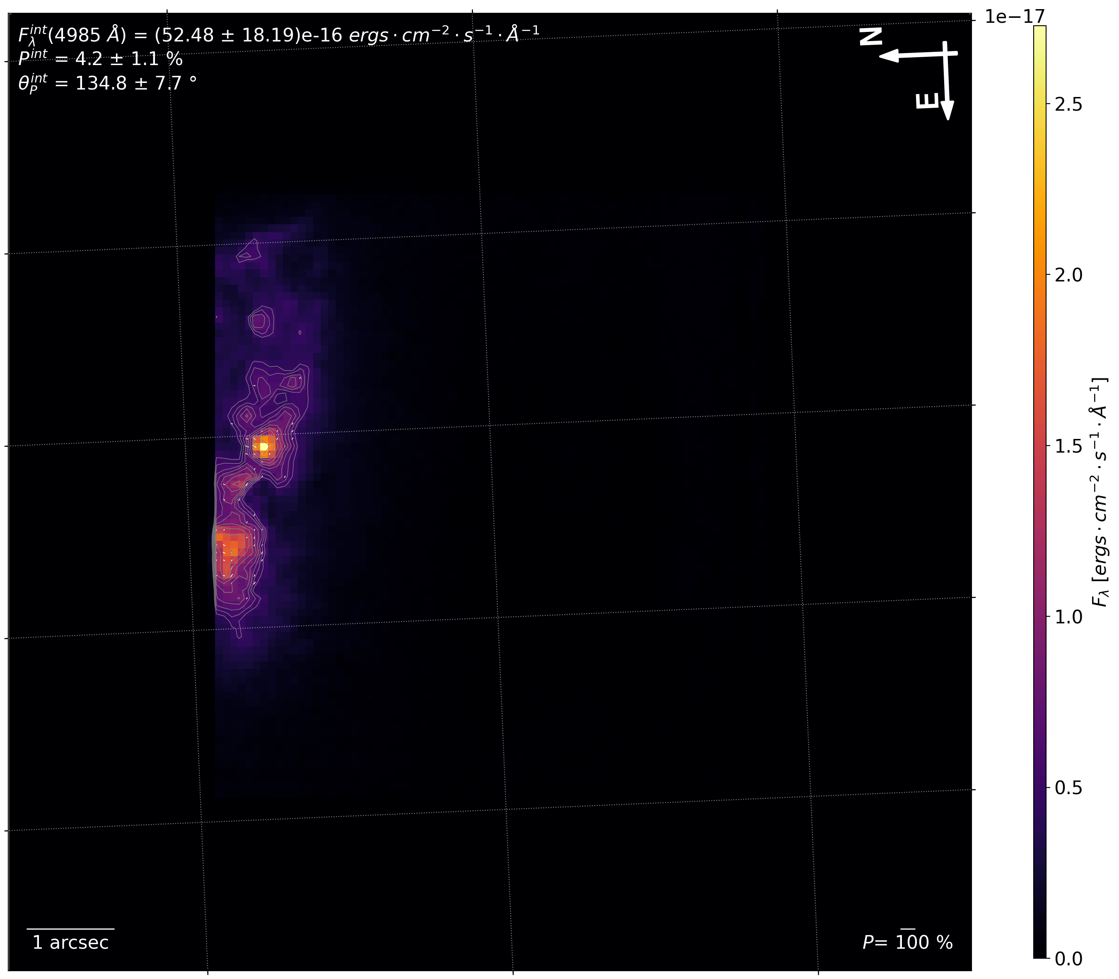Click the pale yellow top end of the colorbar

[1039, 31]
